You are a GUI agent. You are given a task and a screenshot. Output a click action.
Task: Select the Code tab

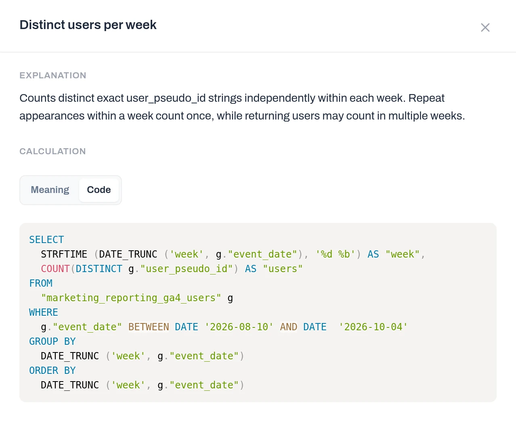[x=99, y=190]
